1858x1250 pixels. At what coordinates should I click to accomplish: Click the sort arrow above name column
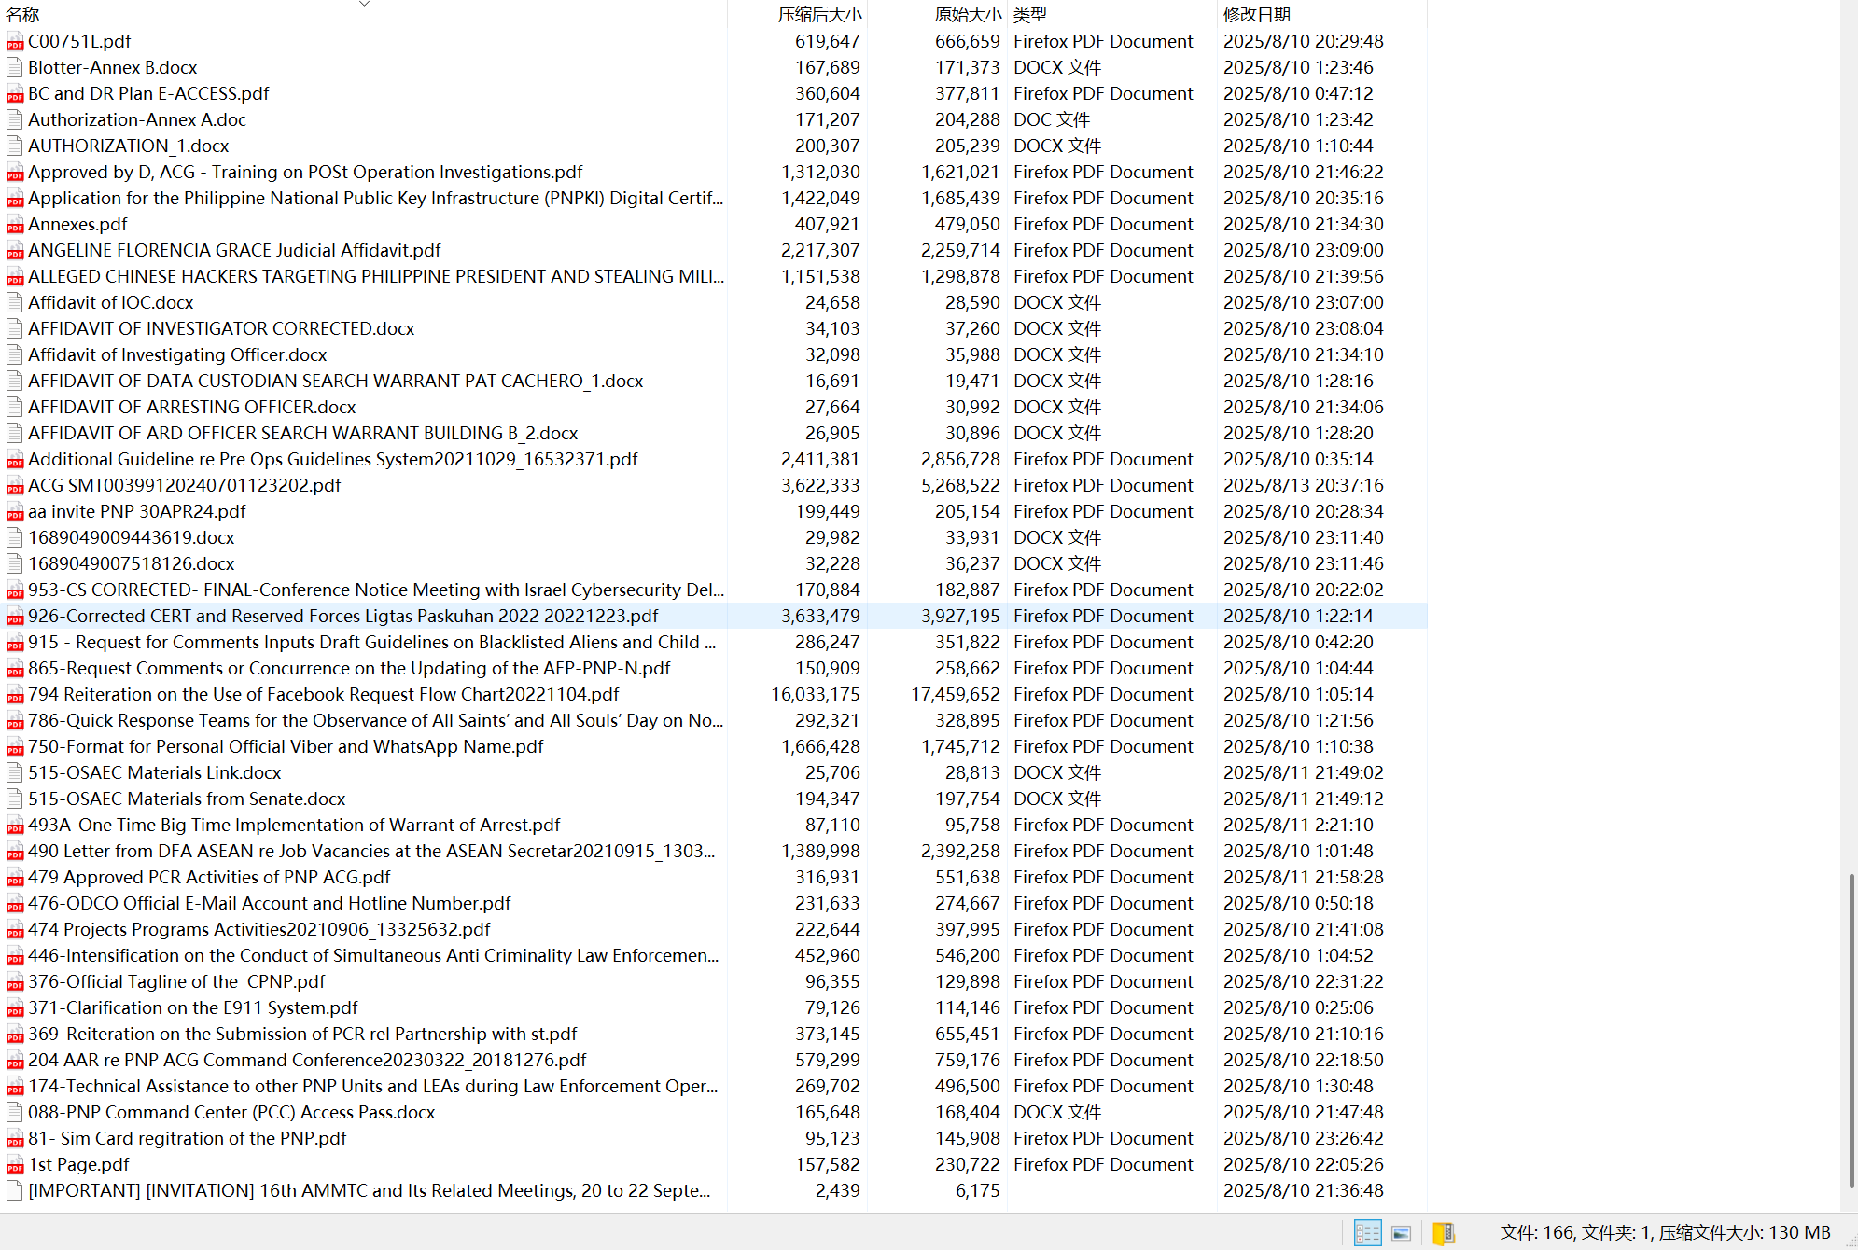coord(364,4)
